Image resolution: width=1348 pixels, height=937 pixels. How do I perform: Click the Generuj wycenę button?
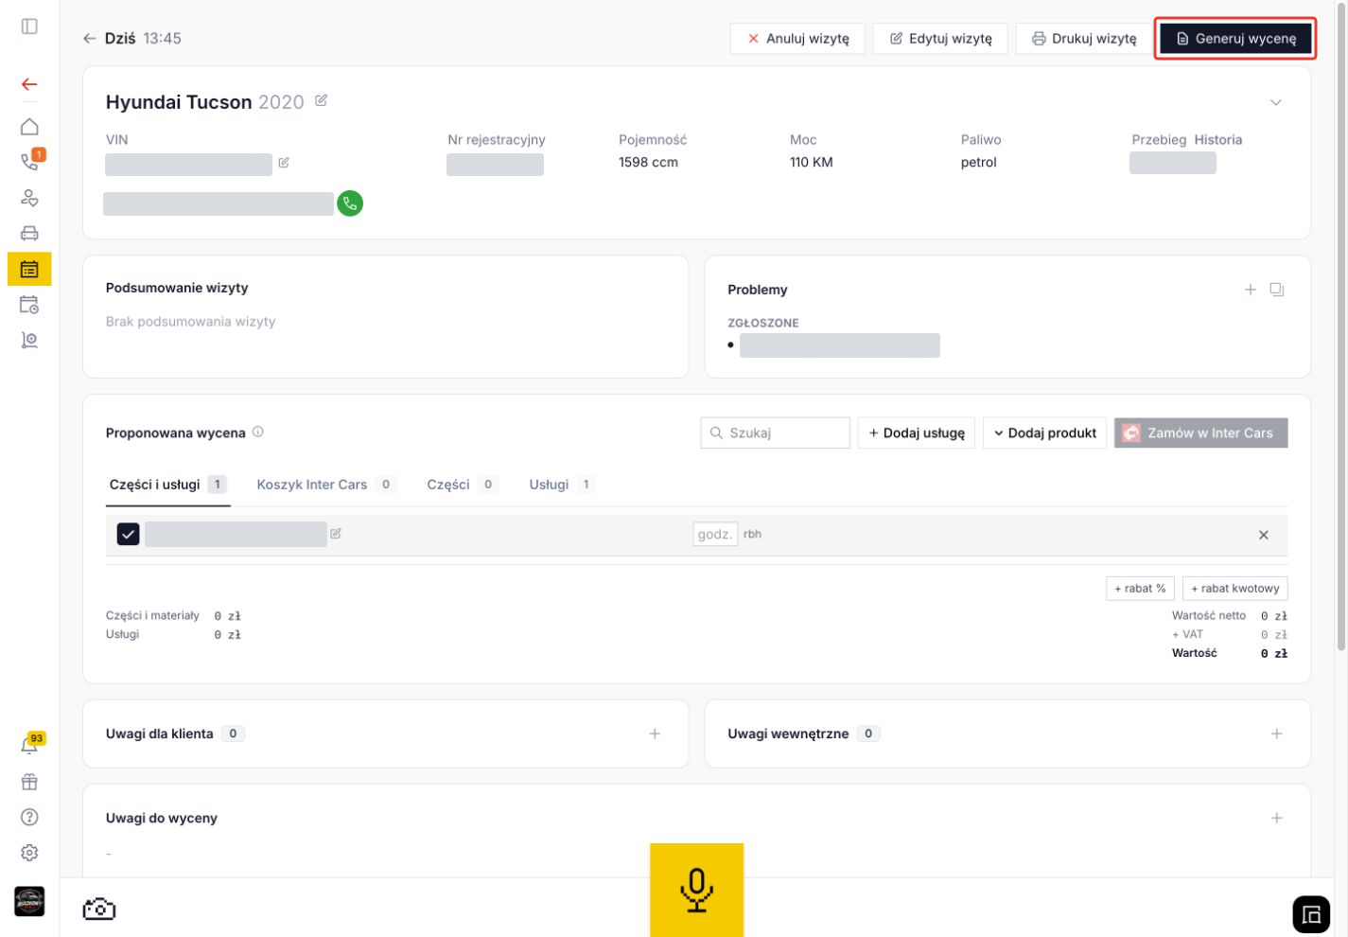pos(1235,39)
